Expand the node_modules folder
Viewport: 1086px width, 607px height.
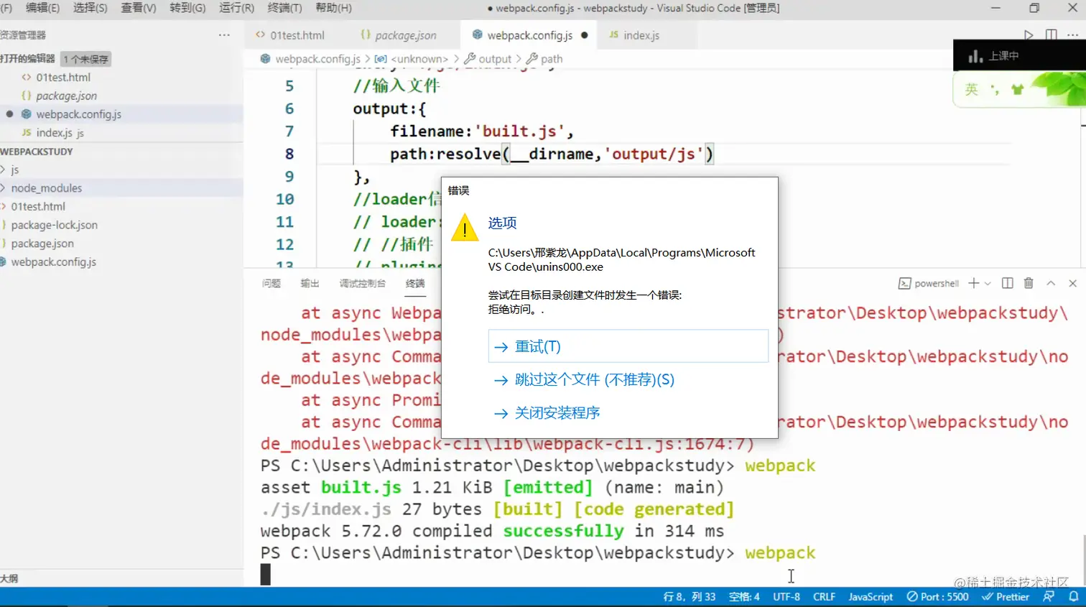pyautogui.click(x=47, y=188)
